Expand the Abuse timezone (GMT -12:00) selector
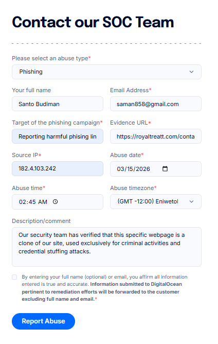 coord(156,201)
